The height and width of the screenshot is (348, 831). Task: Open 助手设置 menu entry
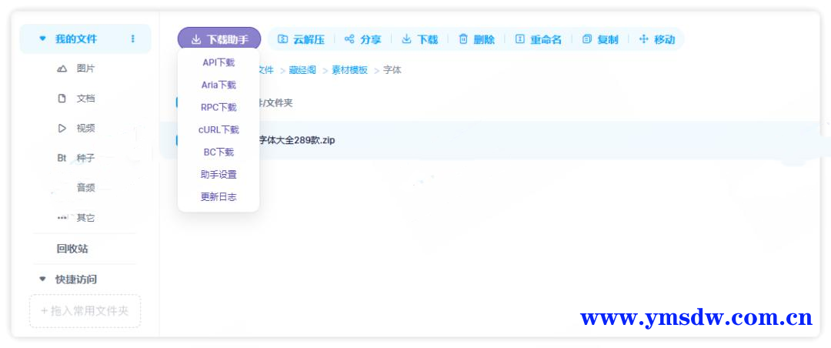[219, 175]
